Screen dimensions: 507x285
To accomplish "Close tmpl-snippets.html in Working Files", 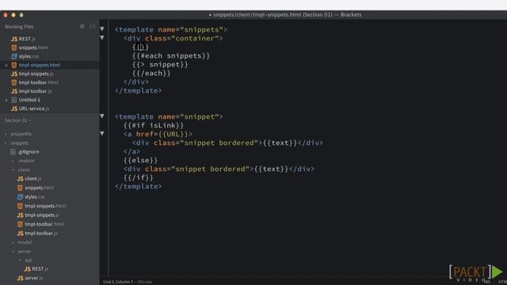I will coord(6,65).
